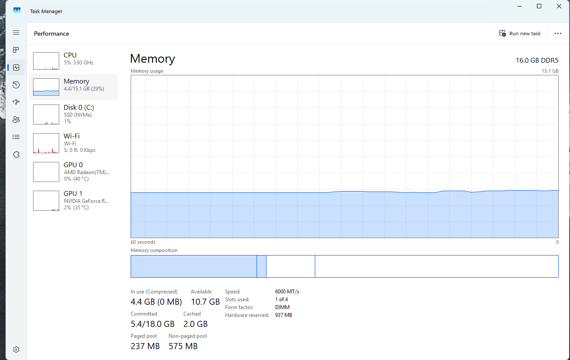Select GPU 1 NVIDIA GeForce item
The width and height of the screenshot is (570, 360).
73,201
